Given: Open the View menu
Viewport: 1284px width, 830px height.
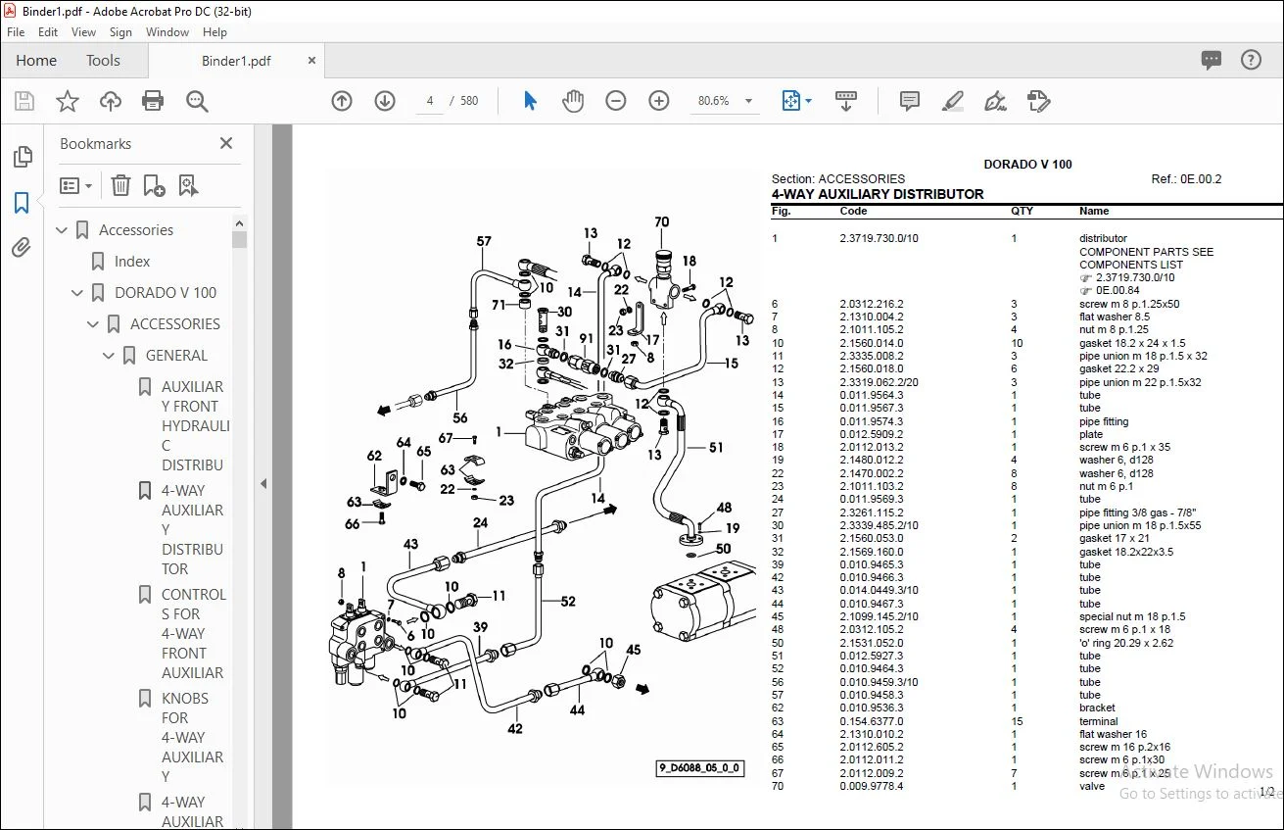Looking at the screenshot, I should (84, 32).
